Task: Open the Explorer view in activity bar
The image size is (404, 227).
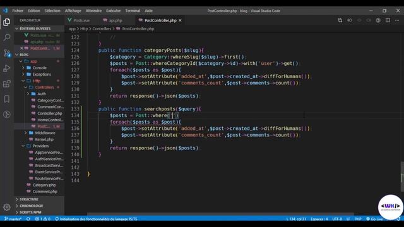Action: click(x=7, y=22)
